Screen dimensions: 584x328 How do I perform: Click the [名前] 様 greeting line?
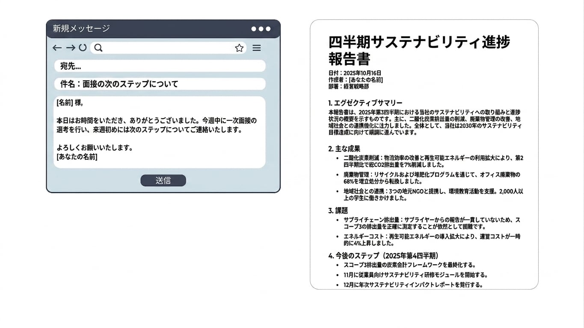tap(69, 103)
